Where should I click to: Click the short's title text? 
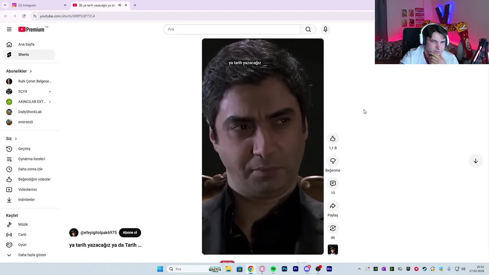tap(105, 245)
